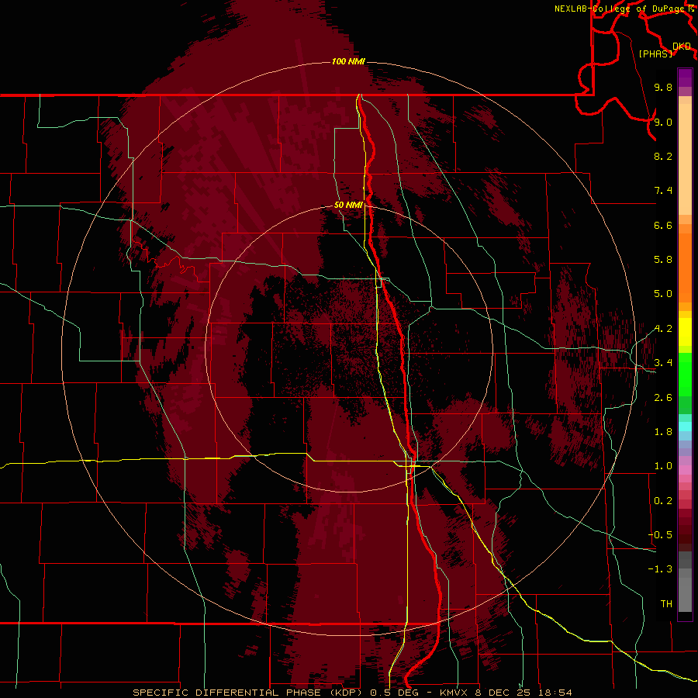698x698 pixels.
Task: Click the 2.6 scale value
Action: click(x=663, y=398)
